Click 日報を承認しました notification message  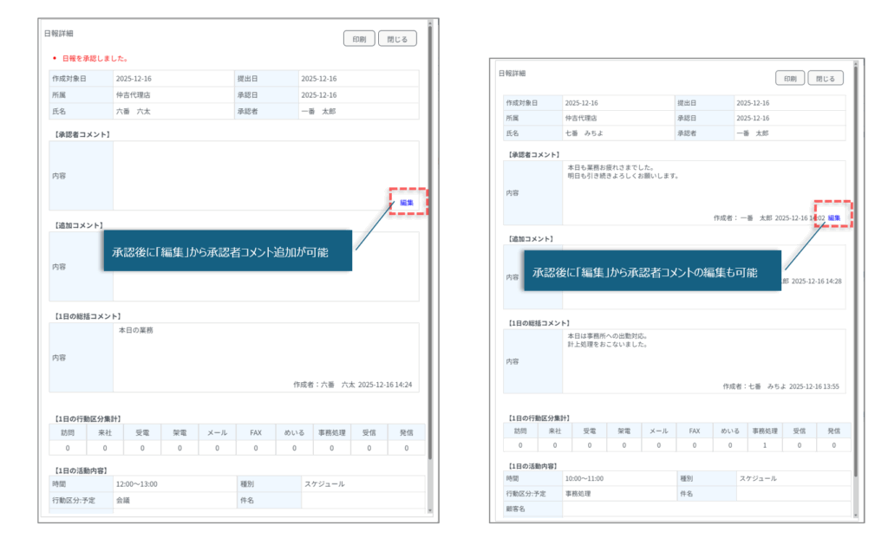point(95,59)
